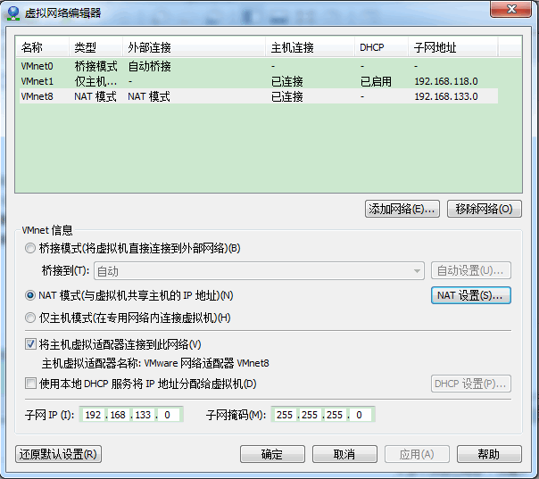Open the 桥接到 dropdown
This screenshot has height=479, width=539.
(x=259, y=271)
